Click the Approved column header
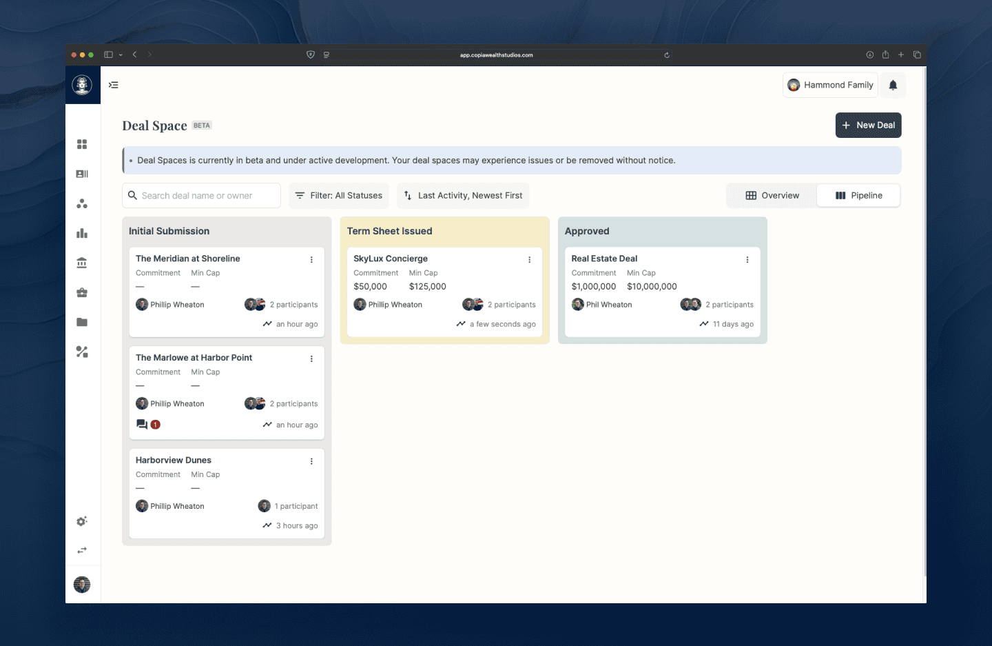This screenshot has width=992, height=646. (x=587, y=231)
